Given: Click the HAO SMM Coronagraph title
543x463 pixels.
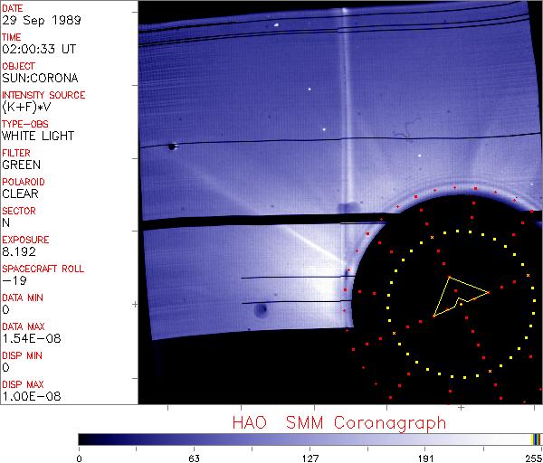Looking at the screenshot, I should [338, 423].
